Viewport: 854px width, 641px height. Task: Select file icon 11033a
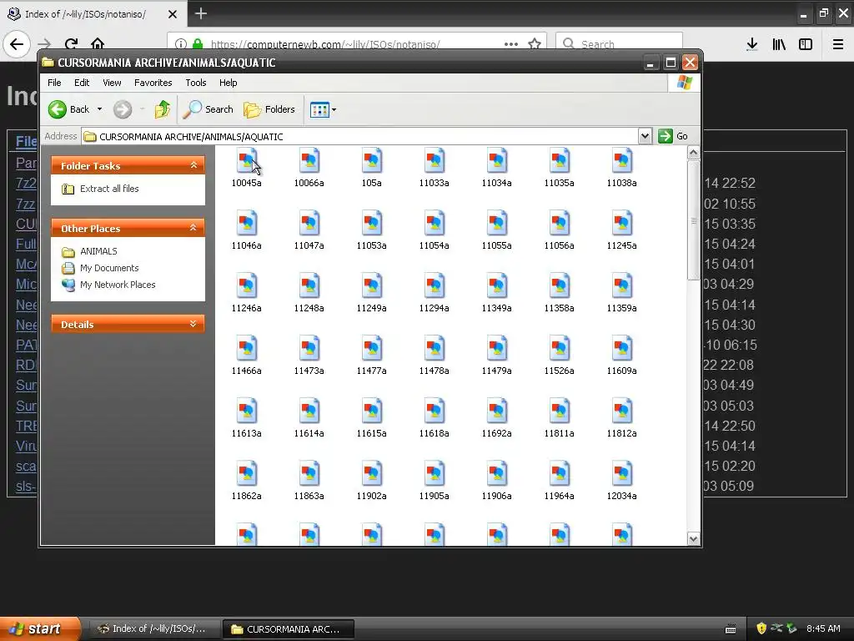pos(435,161)
